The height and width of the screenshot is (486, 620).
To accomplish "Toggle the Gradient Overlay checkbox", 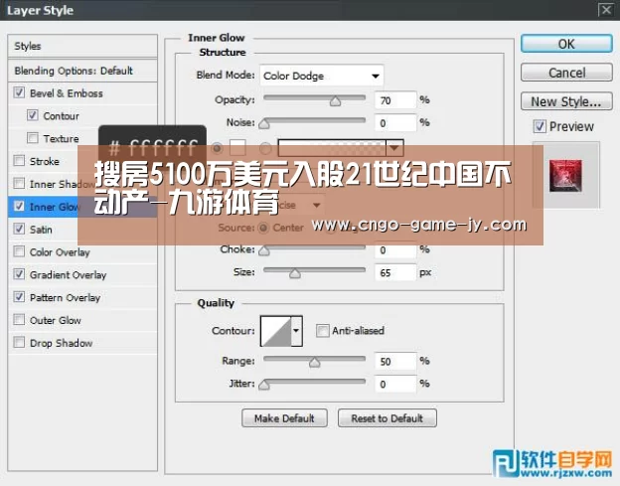I will 19,274.
